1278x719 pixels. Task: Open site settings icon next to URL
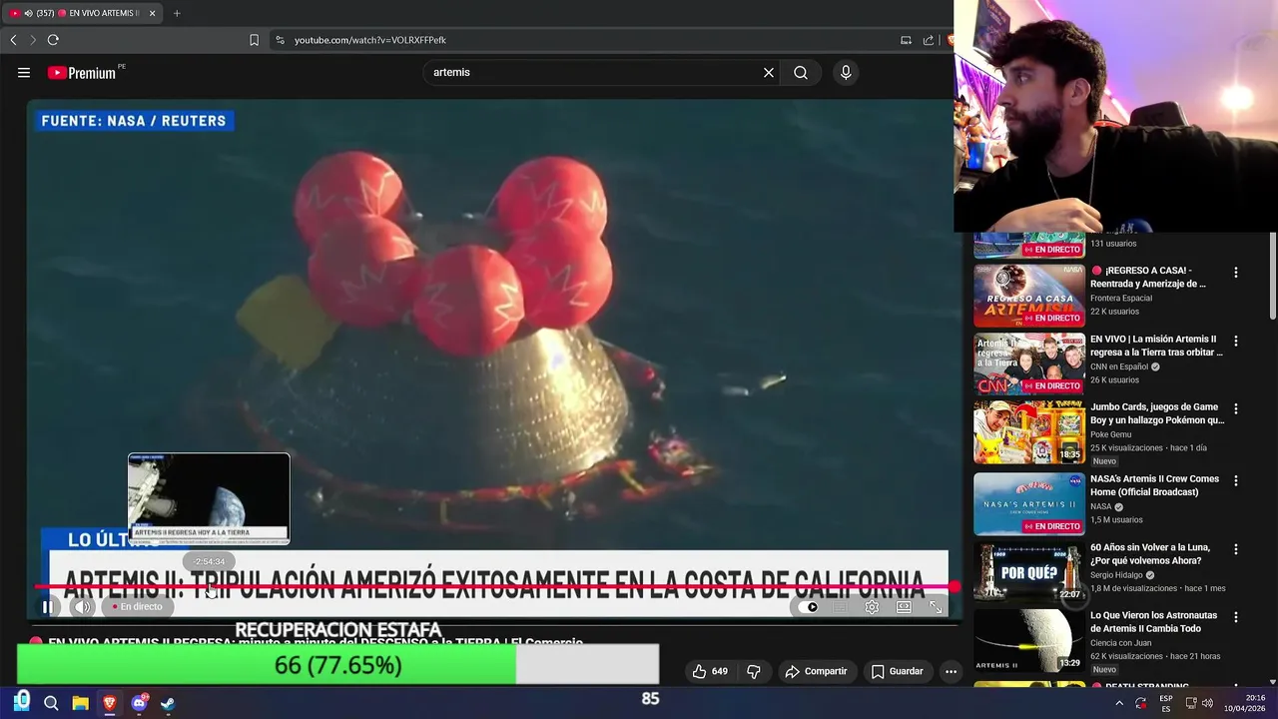click(280, 40)
